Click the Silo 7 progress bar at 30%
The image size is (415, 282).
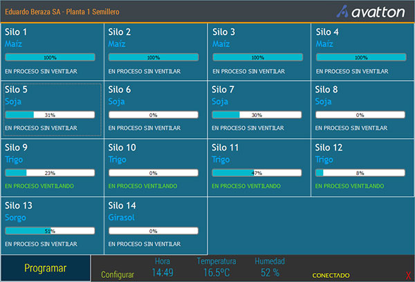[x=257, y=115]
